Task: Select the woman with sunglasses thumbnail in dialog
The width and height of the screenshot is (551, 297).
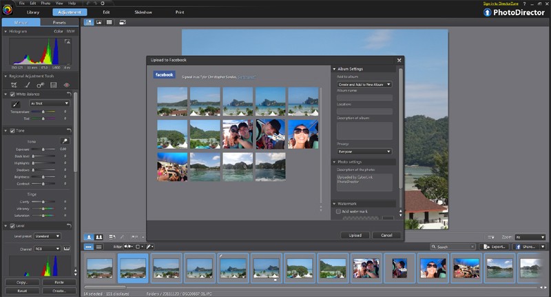Action: click(303, 134)
